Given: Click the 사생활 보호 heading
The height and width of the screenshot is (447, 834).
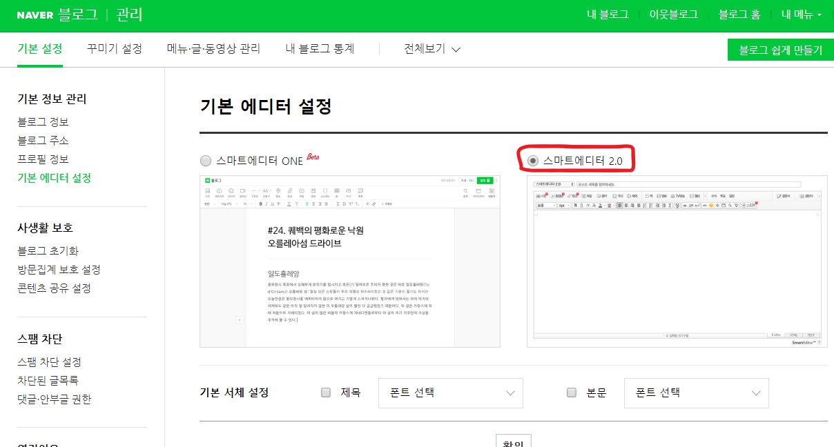Looking at the screenshot, I should (45, 228).
